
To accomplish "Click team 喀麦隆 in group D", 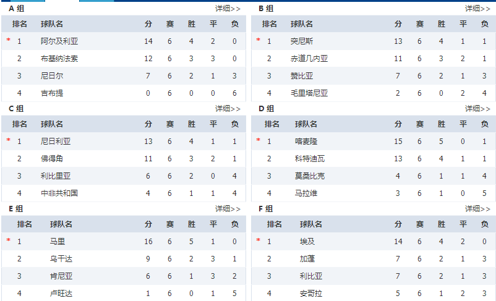I will tap(306, 142).
